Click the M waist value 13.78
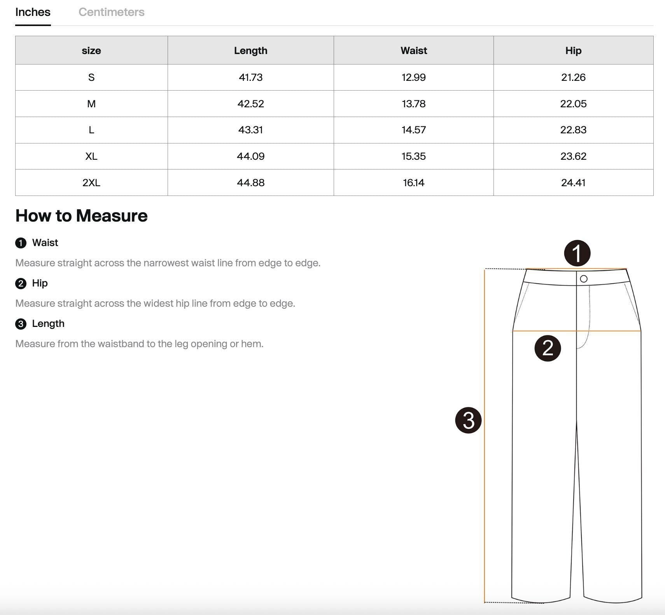The image size is (665, 615). [413, 104]
